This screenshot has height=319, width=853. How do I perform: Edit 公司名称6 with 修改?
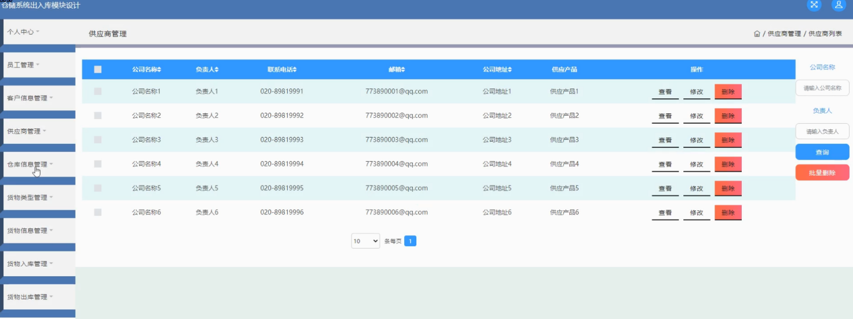tap(697, 213)
